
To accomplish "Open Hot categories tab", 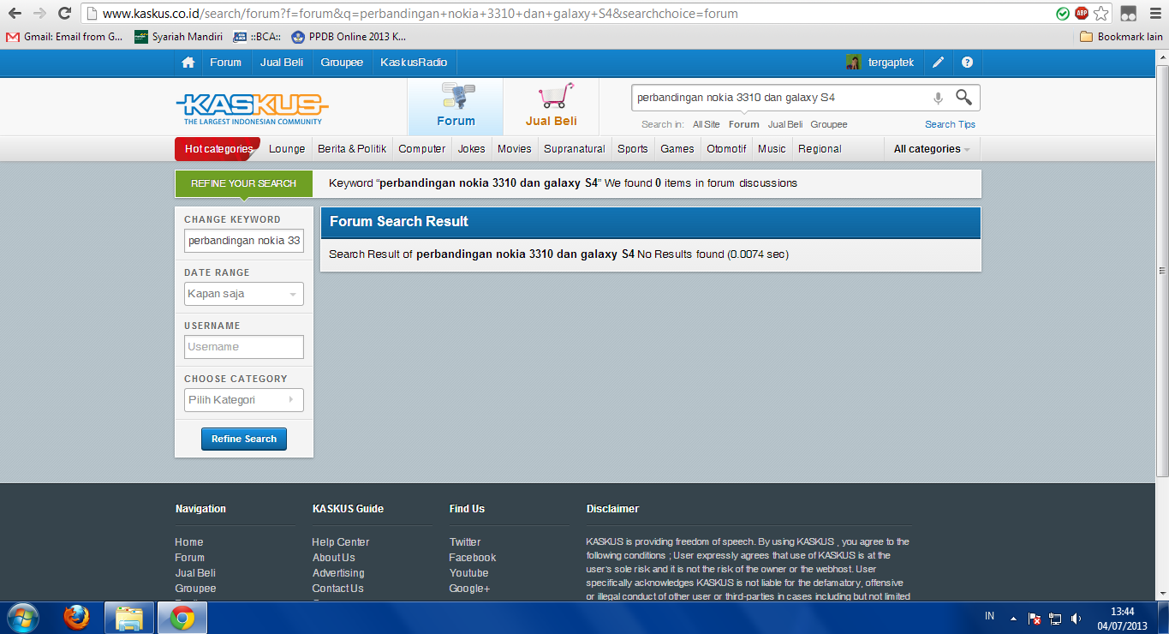I will click(x=218, y=149).
